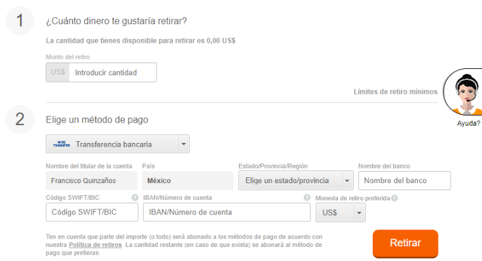Expand the Transferencia bancaria dropdown arrow
482x261 pixels.
click(x=183, y=144)
